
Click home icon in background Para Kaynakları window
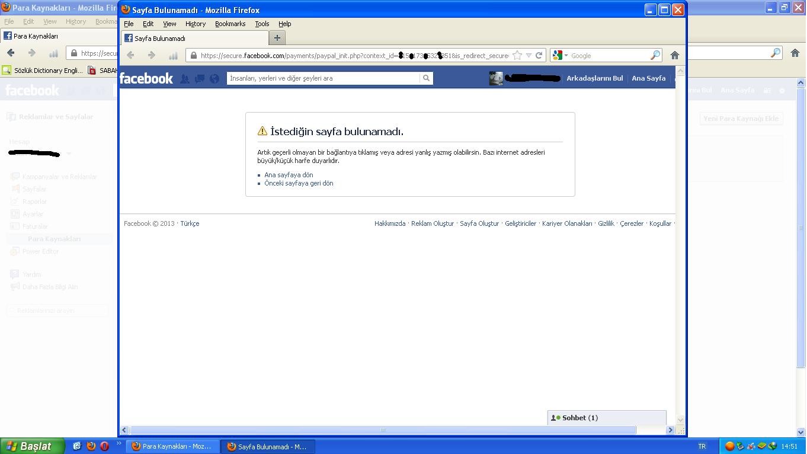[795, 53]
